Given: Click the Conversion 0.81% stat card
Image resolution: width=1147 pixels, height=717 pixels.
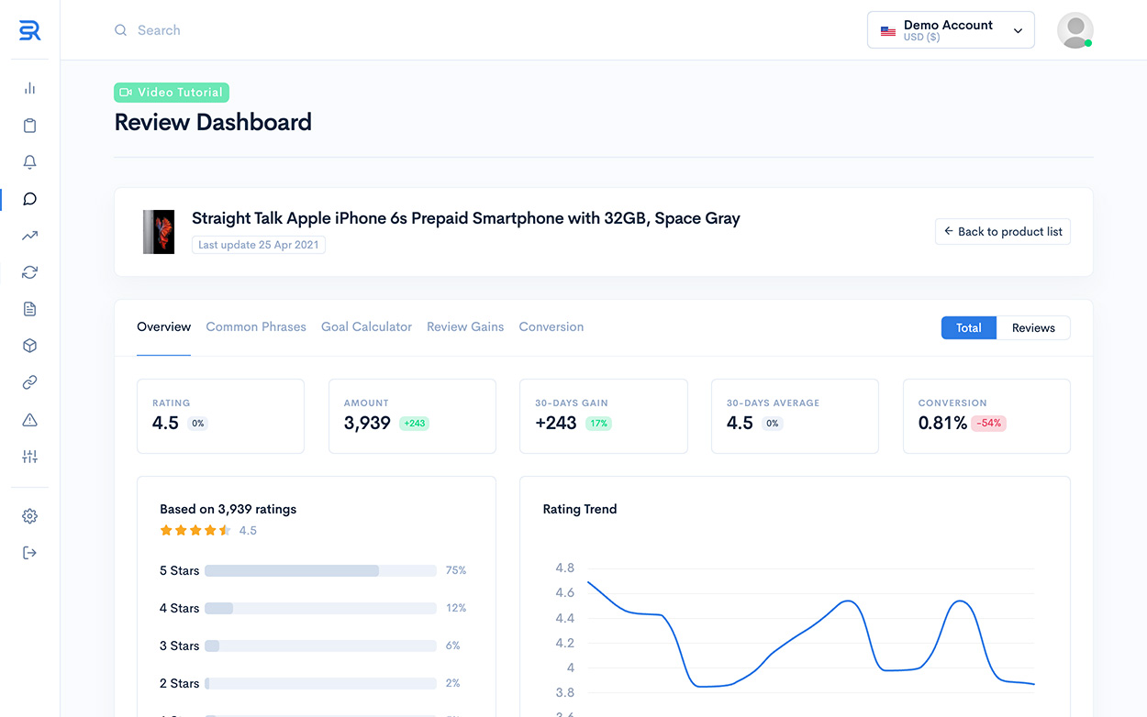Looking at the screenshot, I should [x=986, y=416].
